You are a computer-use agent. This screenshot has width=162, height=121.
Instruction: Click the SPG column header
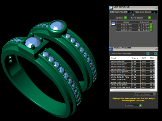point(152,58)
